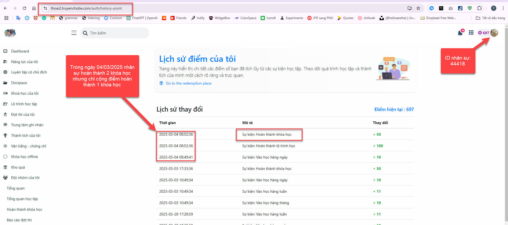Open the Google Translate bookmark icon

point(18,18)
